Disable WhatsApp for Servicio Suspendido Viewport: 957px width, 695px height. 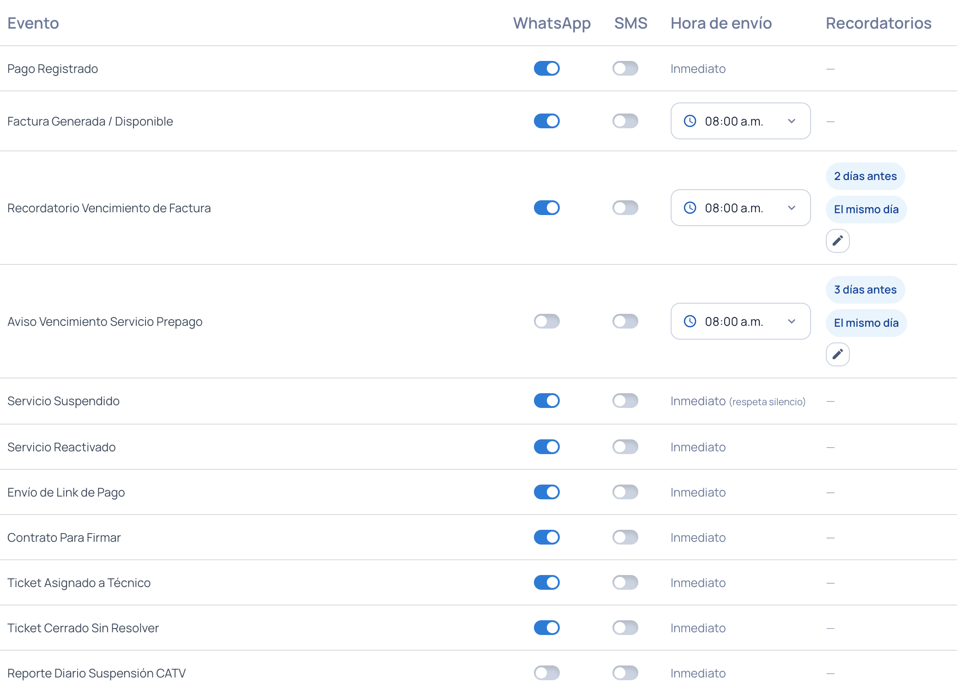tap(546, 401)
